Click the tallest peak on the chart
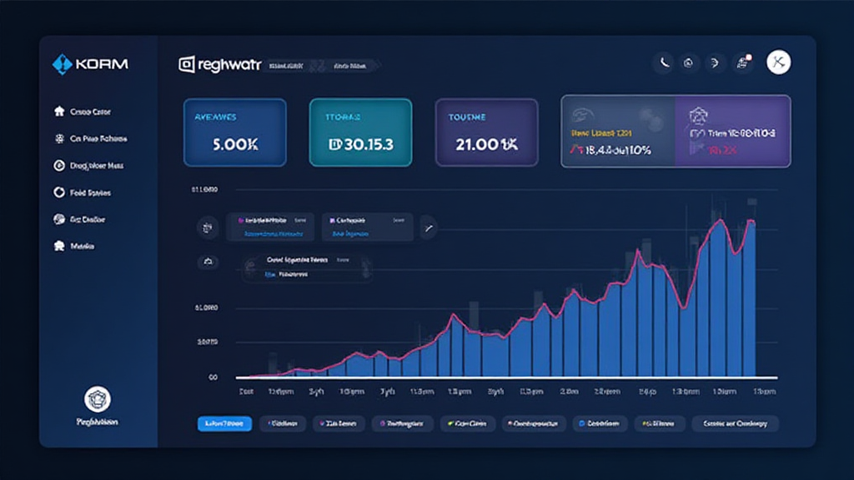 [717, 223]
